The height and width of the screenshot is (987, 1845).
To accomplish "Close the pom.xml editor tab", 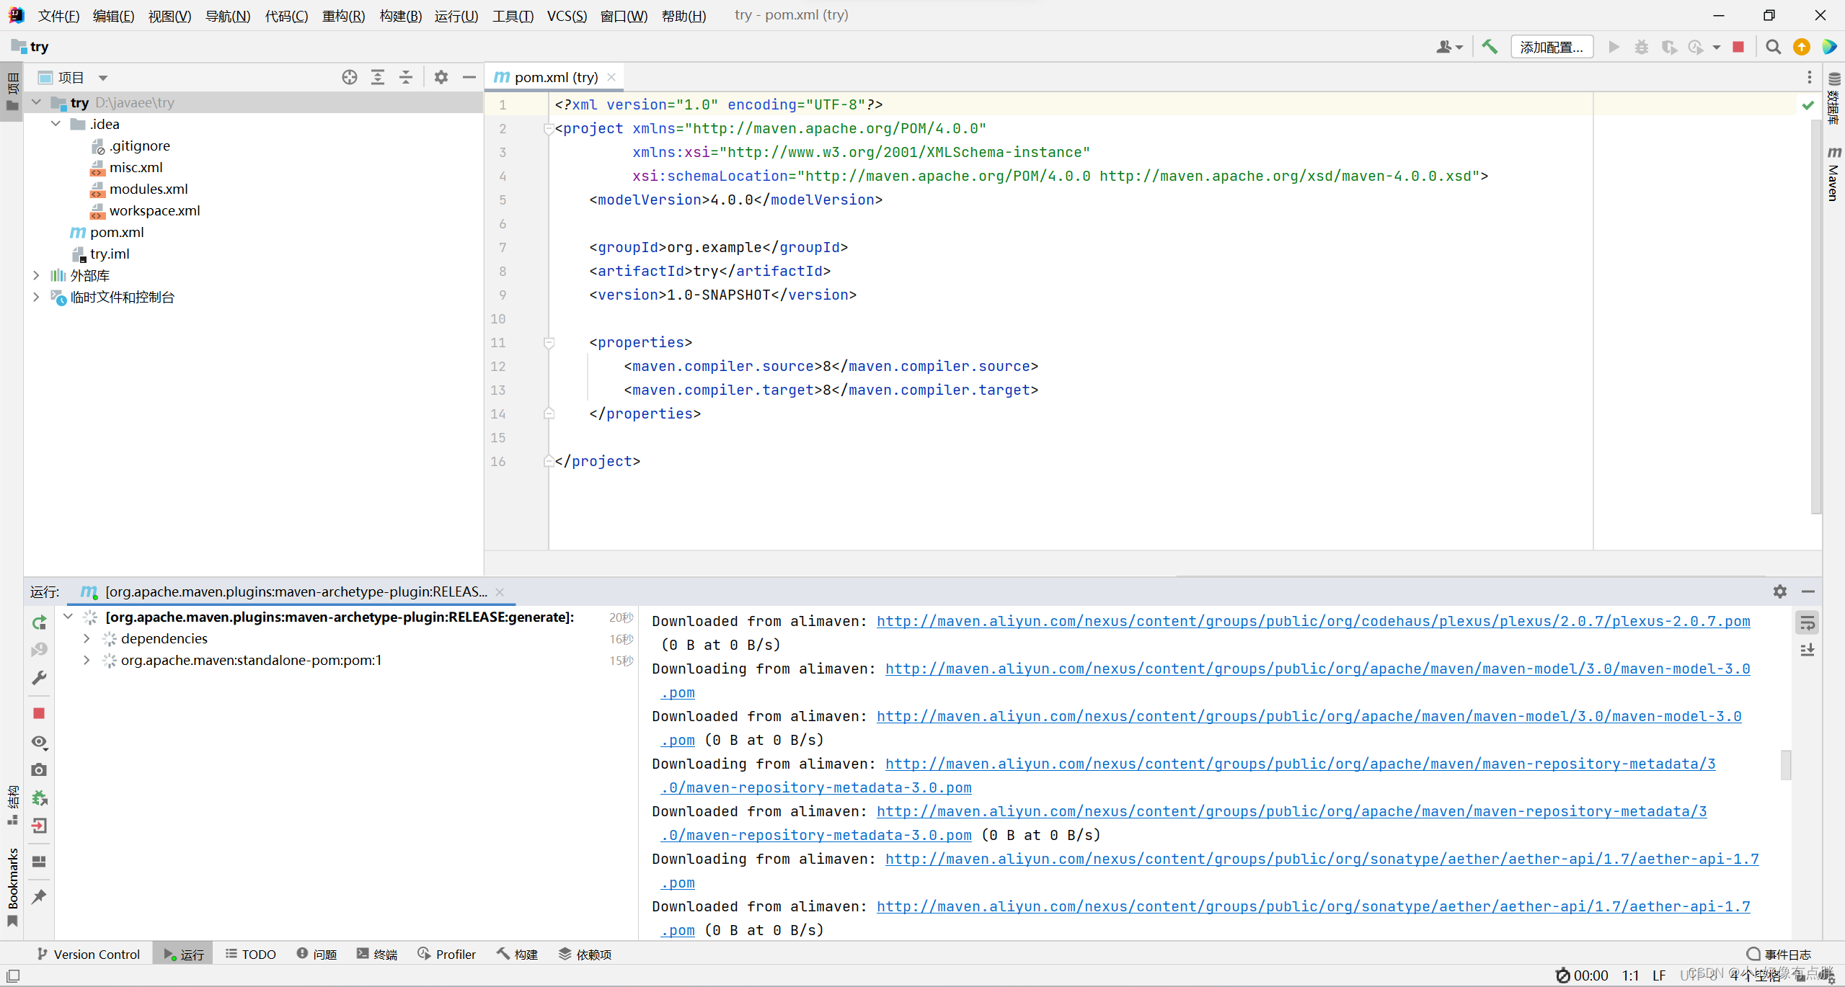I will click(x=611, y=77).
